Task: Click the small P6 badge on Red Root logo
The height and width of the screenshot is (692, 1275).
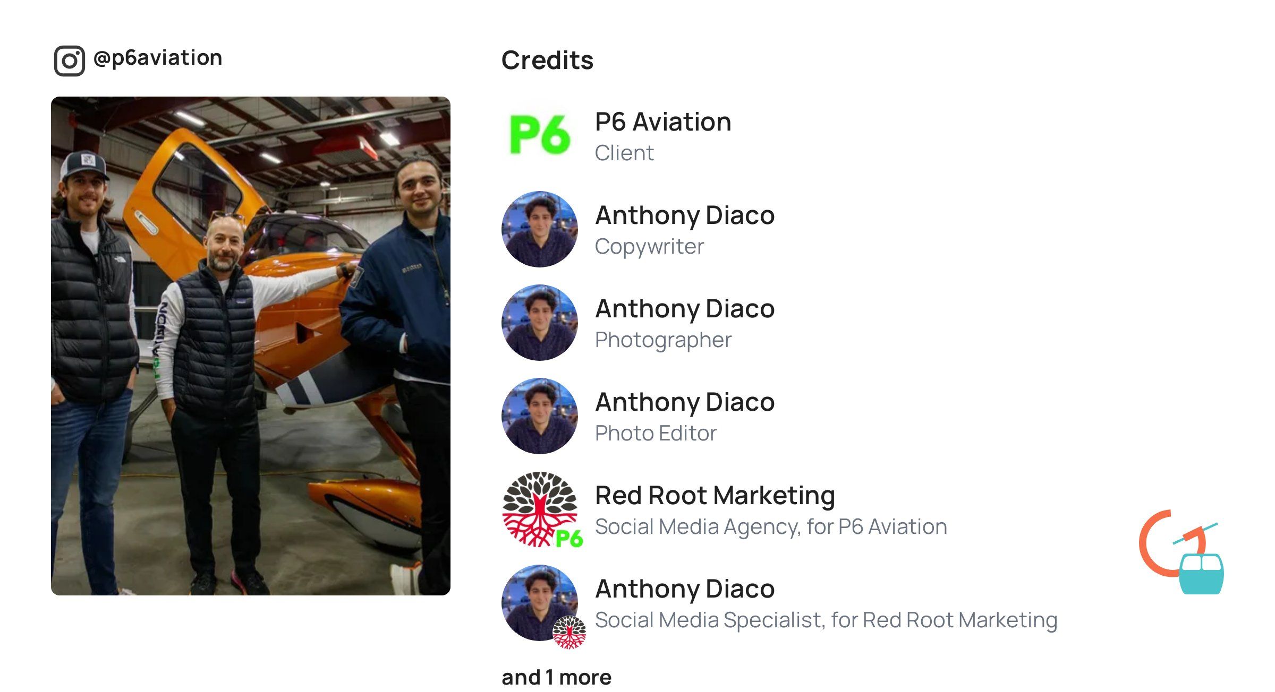Action: pyautogui.click(x=569, y=539)
